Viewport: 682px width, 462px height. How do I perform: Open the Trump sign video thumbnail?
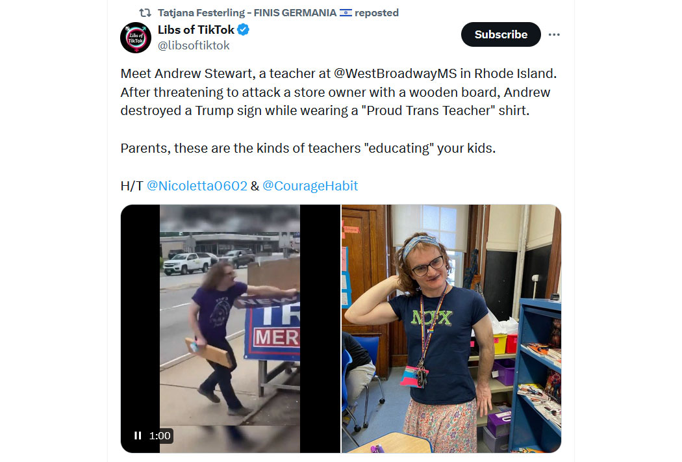coord(231,328)
